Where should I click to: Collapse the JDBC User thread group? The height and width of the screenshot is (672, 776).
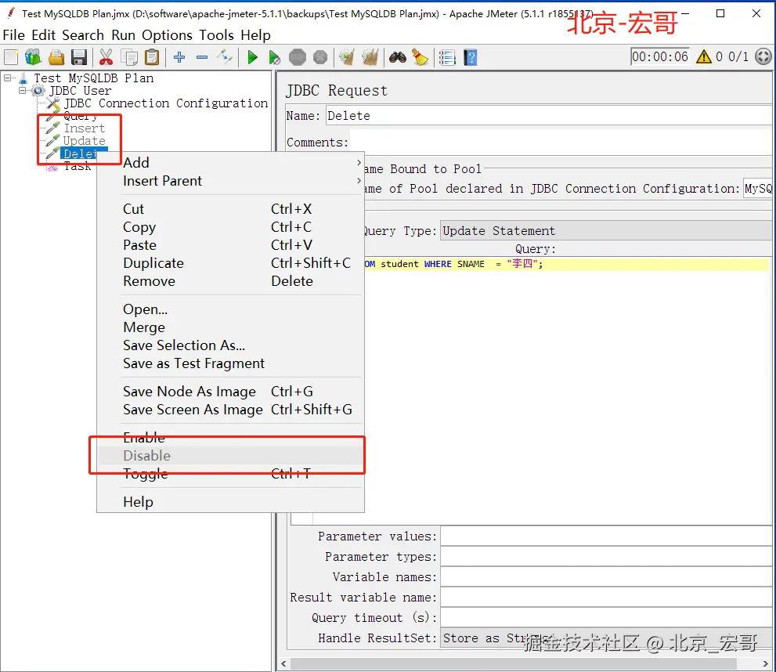pyautogui.click(x=22, y=91)
